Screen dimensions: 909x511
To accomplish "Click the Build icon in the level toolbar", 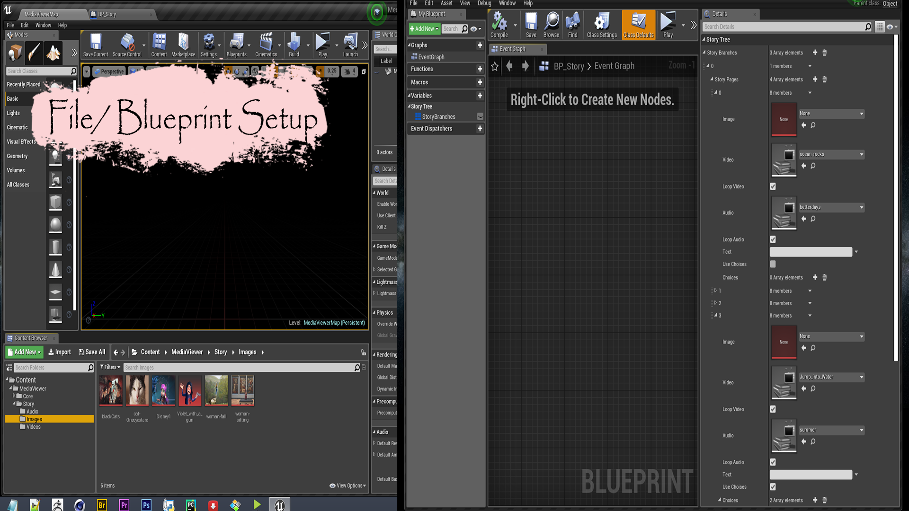I will 294,45.
